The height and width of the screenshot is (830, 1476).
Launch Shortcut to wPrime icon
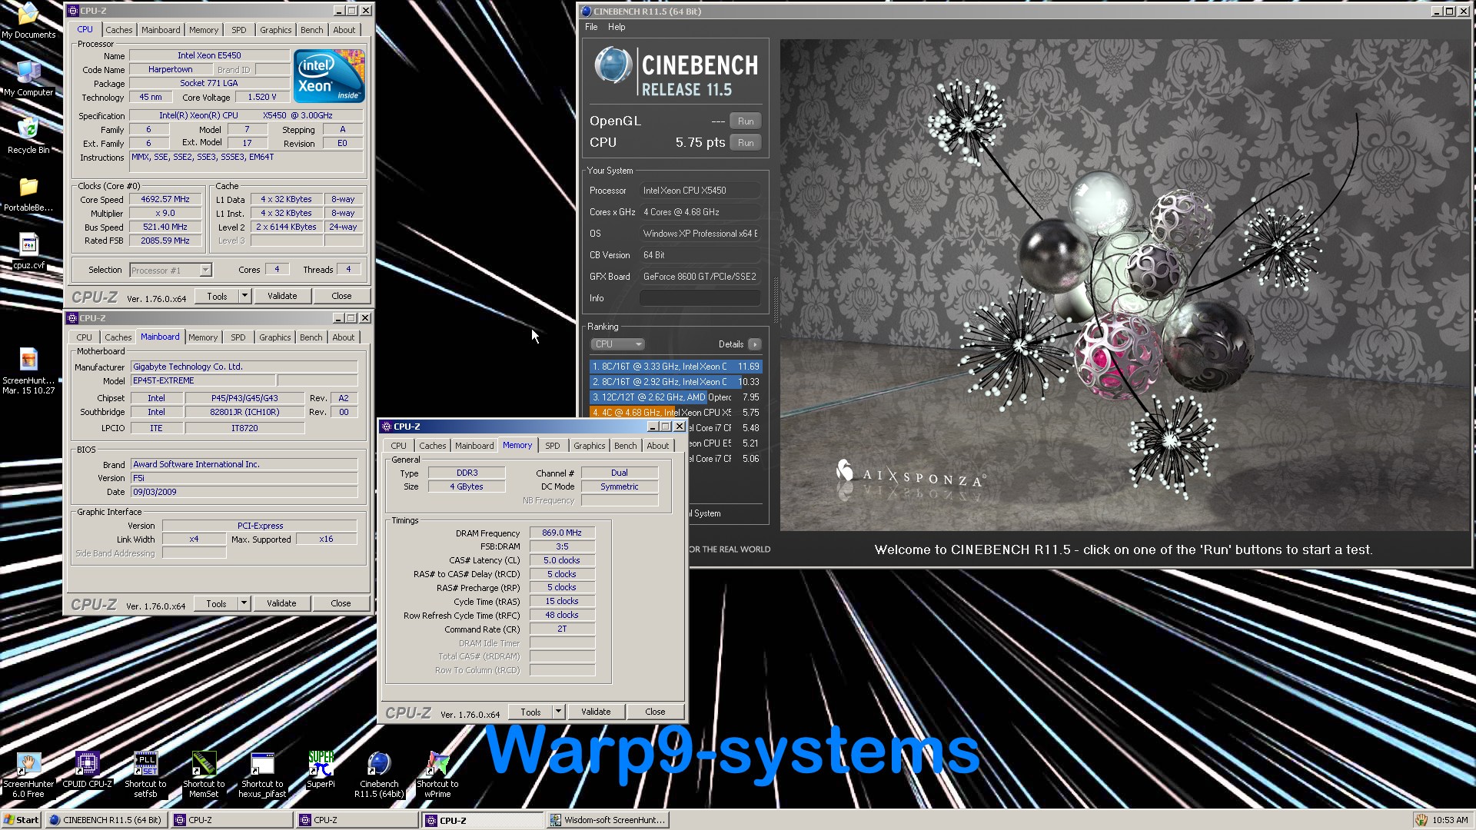(437, 775)
